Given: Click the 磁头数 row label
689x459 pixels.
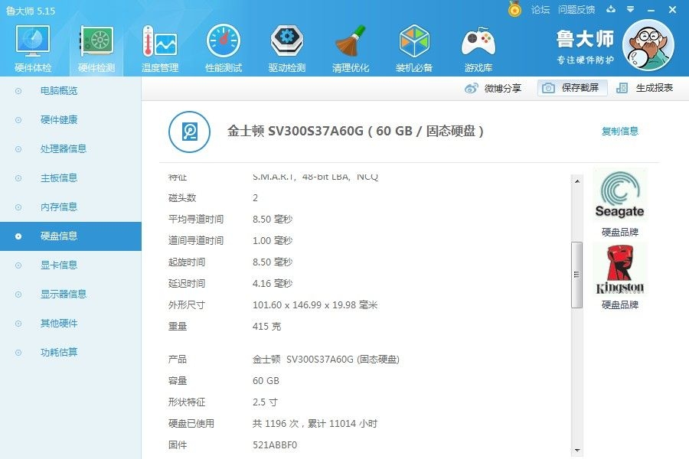Looking at the screenshot, I should [182, 198].
